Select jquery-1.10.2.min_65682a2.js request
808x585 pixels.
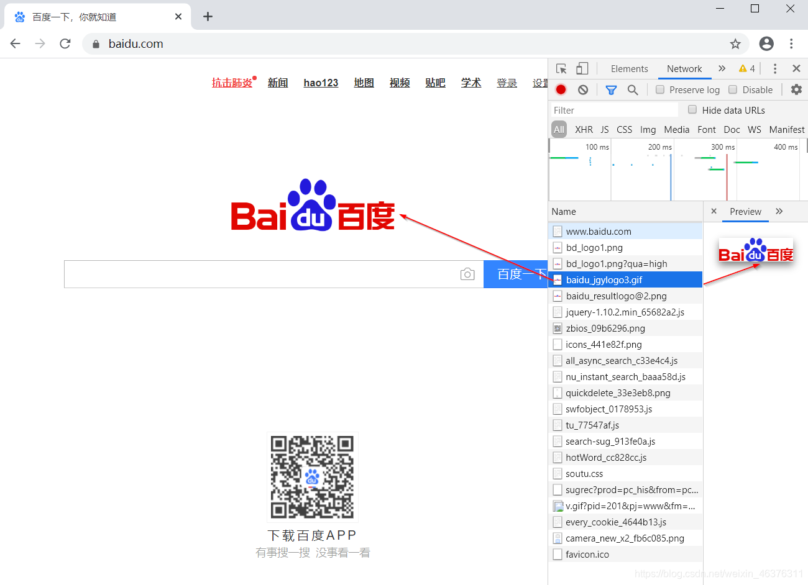(625, 312)
